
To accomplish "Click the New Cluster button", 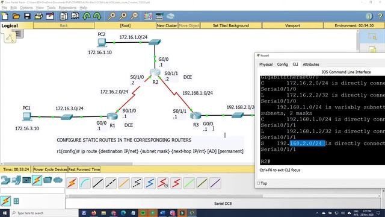I will tap(167, 25).
